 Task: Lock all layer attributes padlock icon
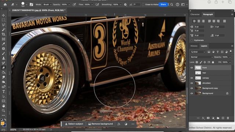pyautogui.click(x=213, y=62)
